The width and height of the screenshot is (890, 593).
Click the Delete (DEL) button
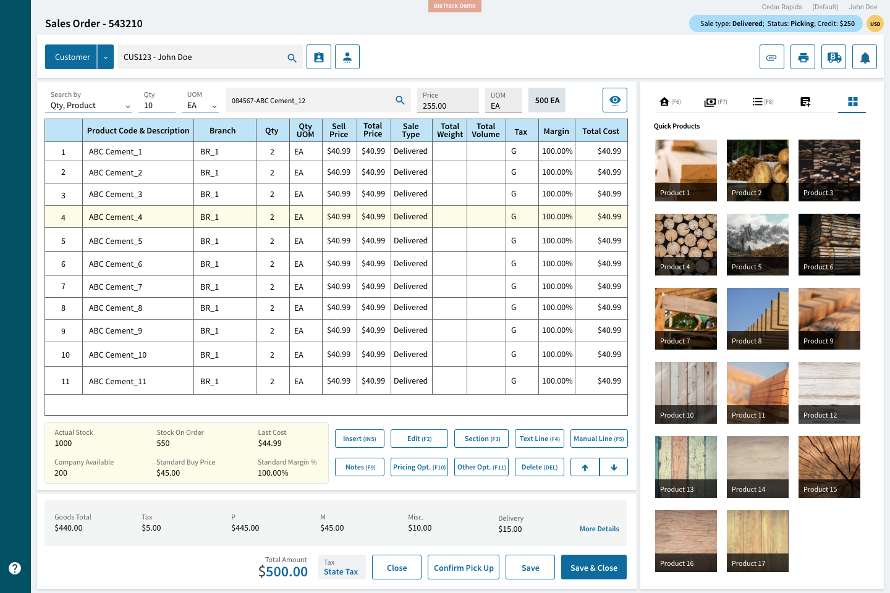coord(540,467)
